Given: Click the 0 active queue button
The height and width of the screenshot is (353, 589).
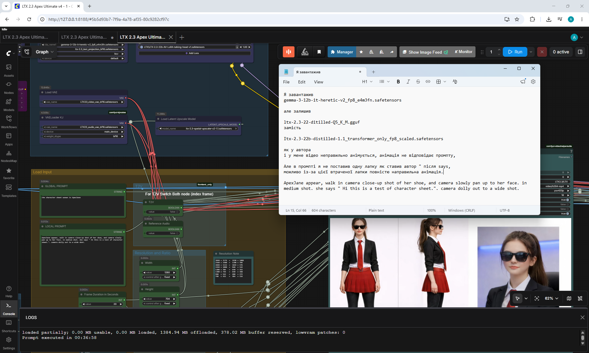Looking at the screenshot, I should [x=561, y=52].
